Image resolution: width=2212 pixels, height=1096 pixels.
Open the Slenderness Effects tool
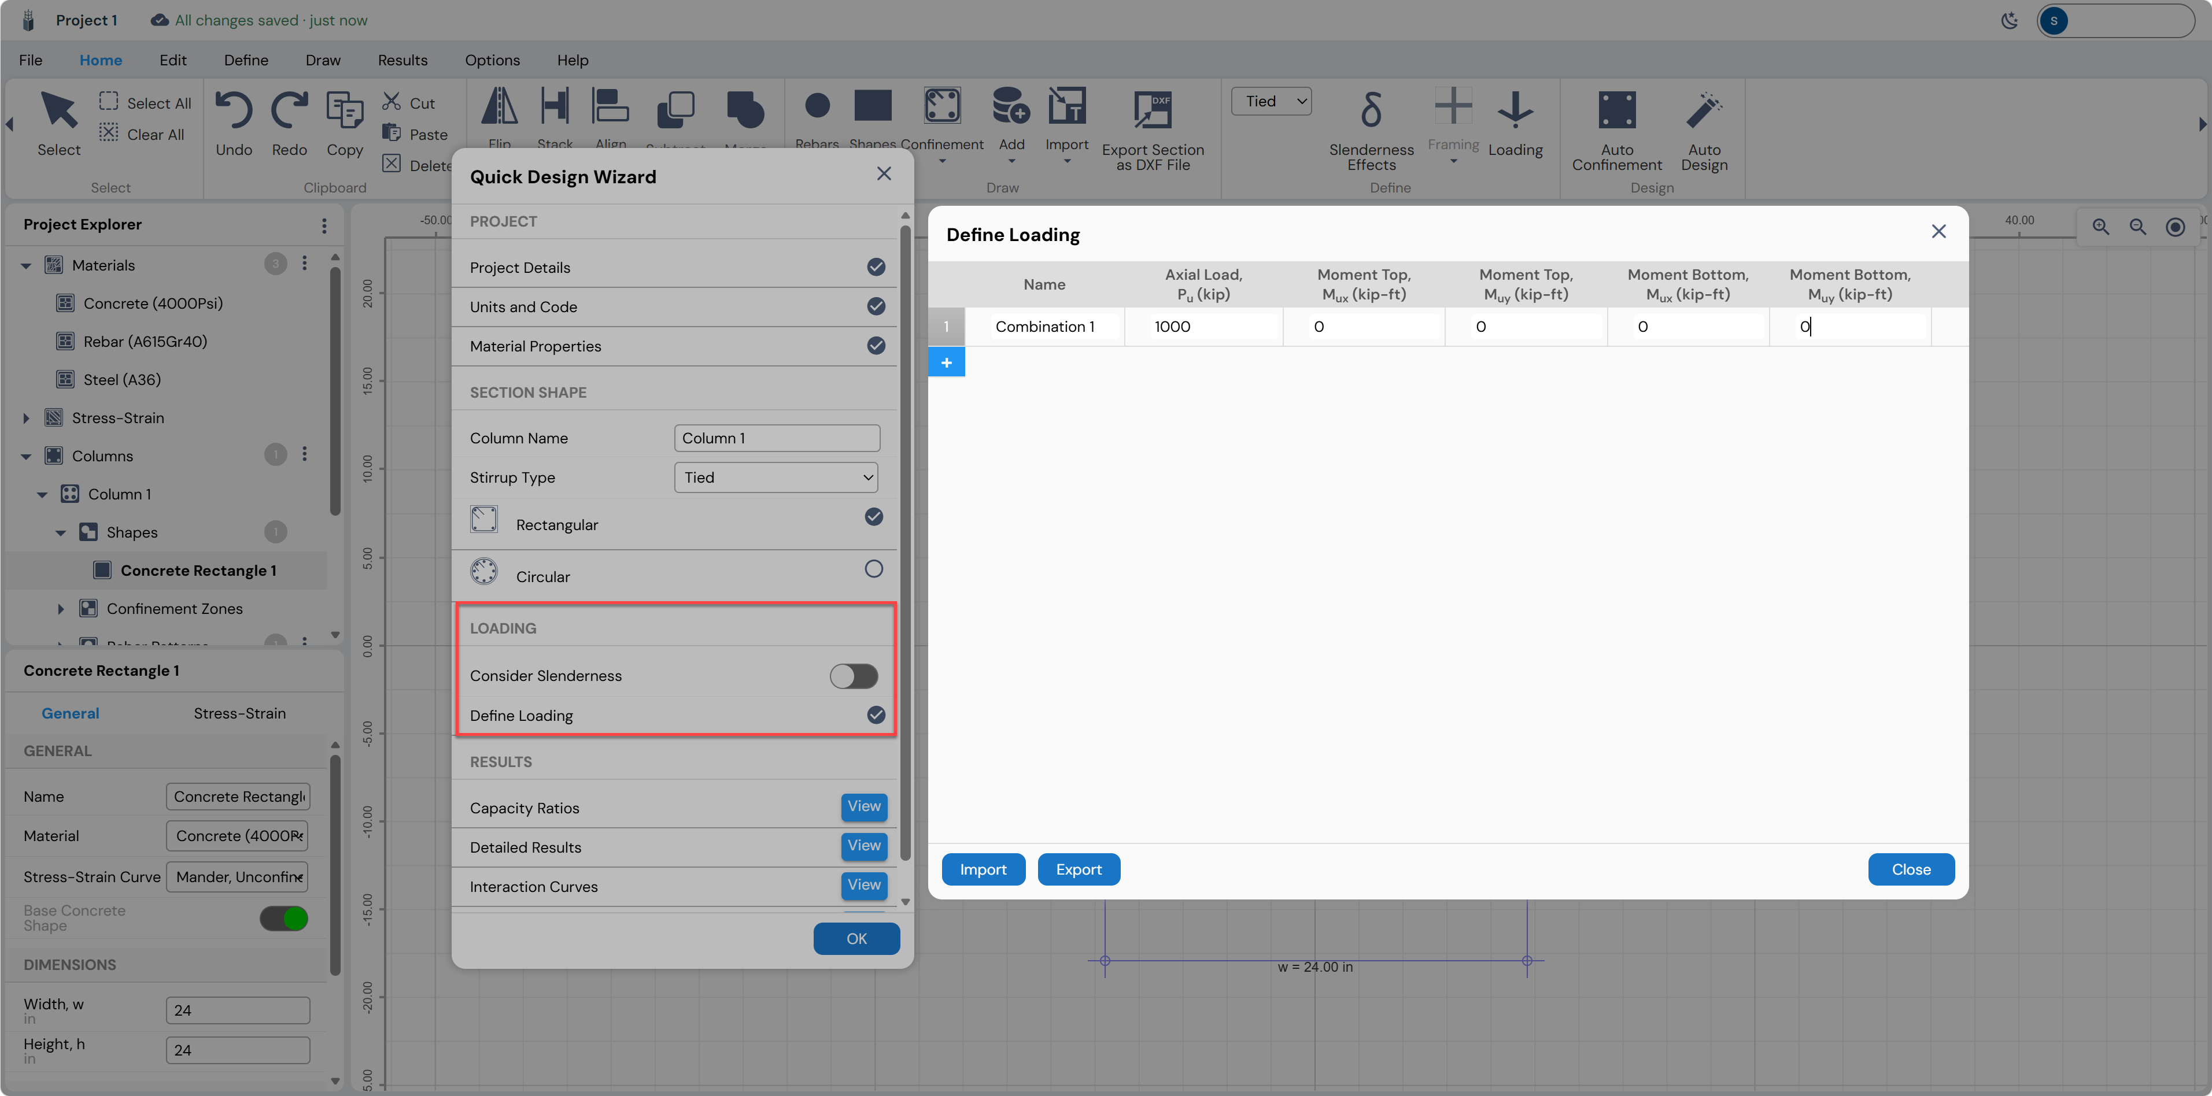(x=1371, y=129)
